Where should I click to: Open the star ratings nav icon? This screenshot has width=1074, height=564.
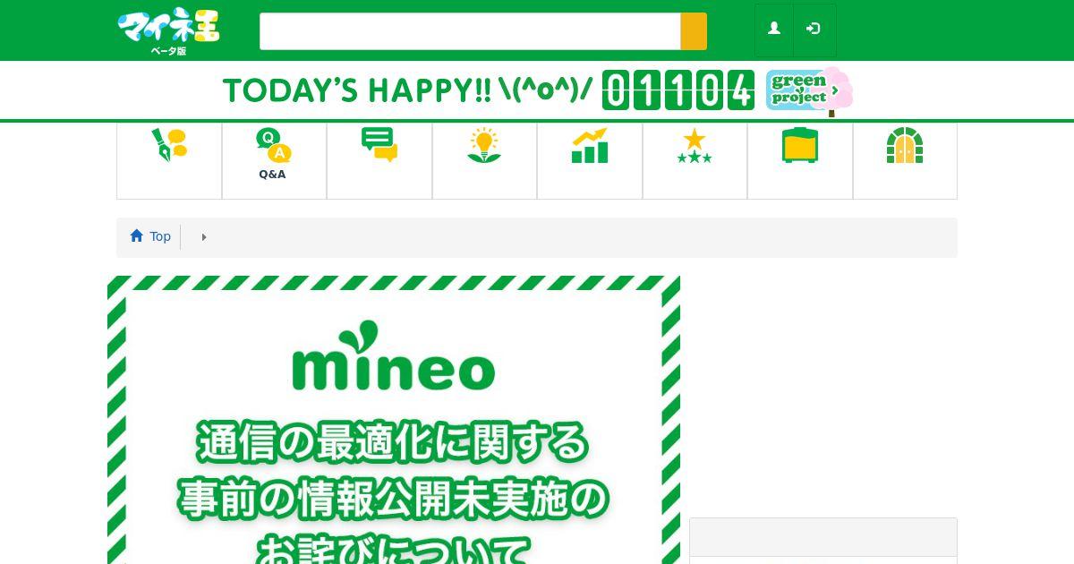click(695, 161)
